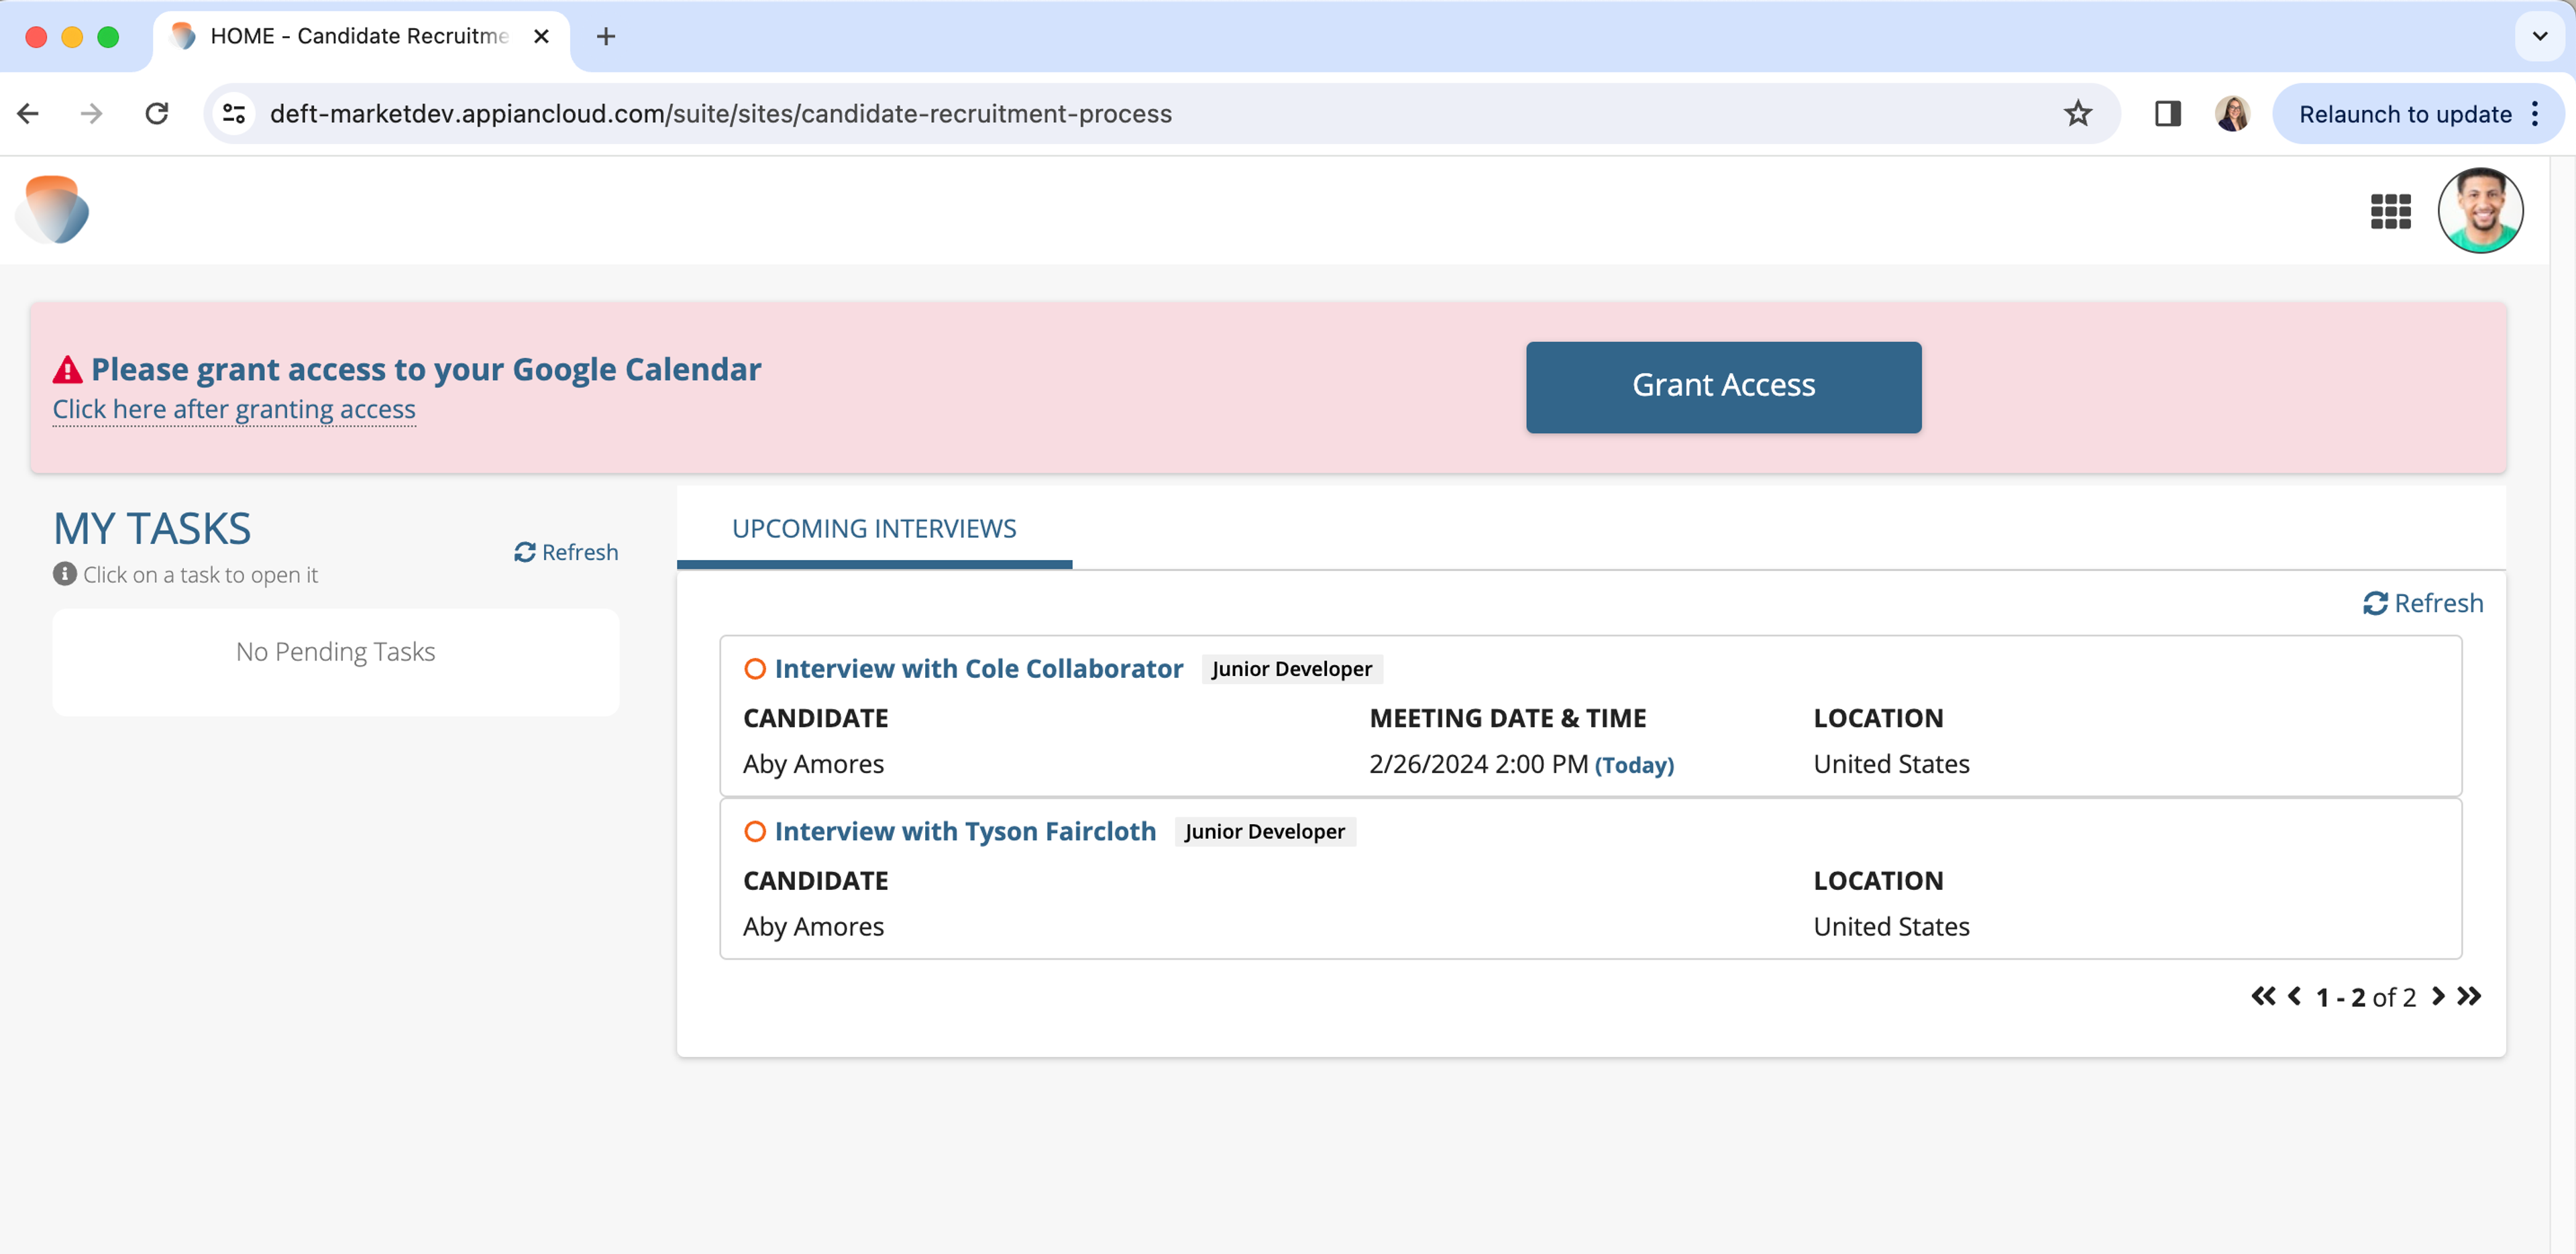Image resolution: width=2576 pixels, height=1254 pixels.
Task: Click the address bar URL
Action: point(720,114)
